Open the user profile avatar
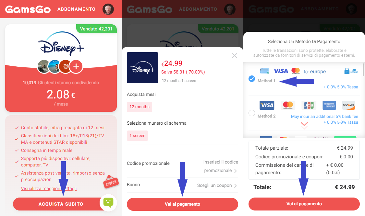 tap(108, 9)
